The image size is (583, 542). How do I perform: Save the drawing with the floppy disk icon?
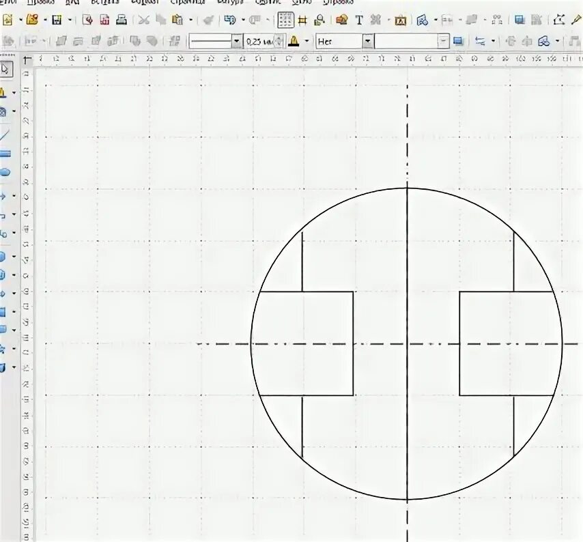pos(57,20)
